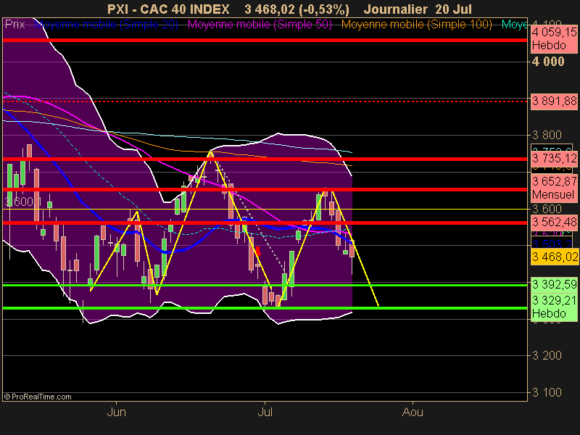Click the PXI - CAC 40 INDEX title
580x435 pixels.
pyautogui.click(x=168, y=9)
